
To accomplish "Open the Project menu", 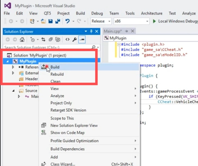I will click(63, 13).
